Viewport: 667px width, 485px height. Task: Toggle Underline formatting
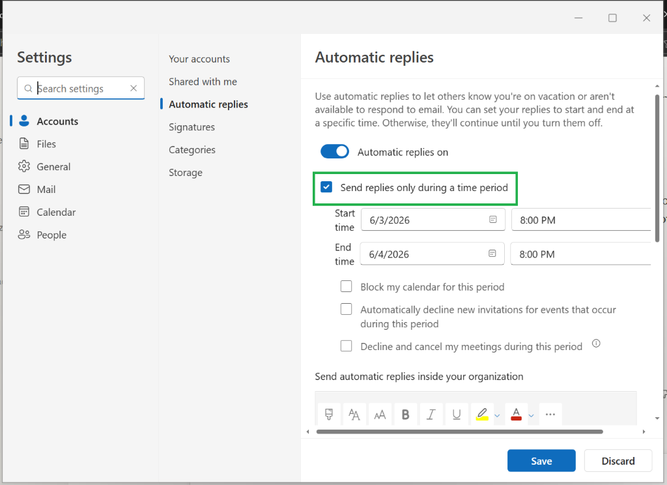pos(457,414)
